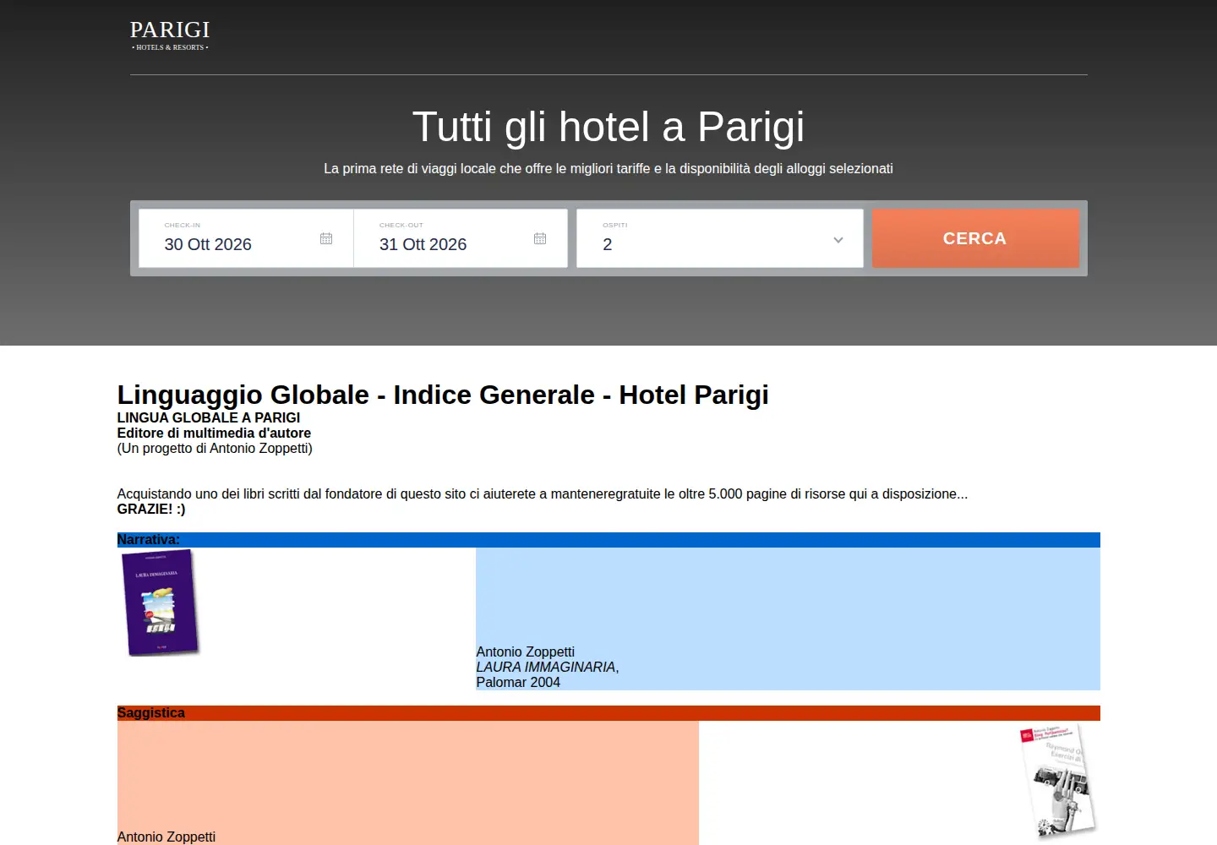Click the CERCA search button

975,238
